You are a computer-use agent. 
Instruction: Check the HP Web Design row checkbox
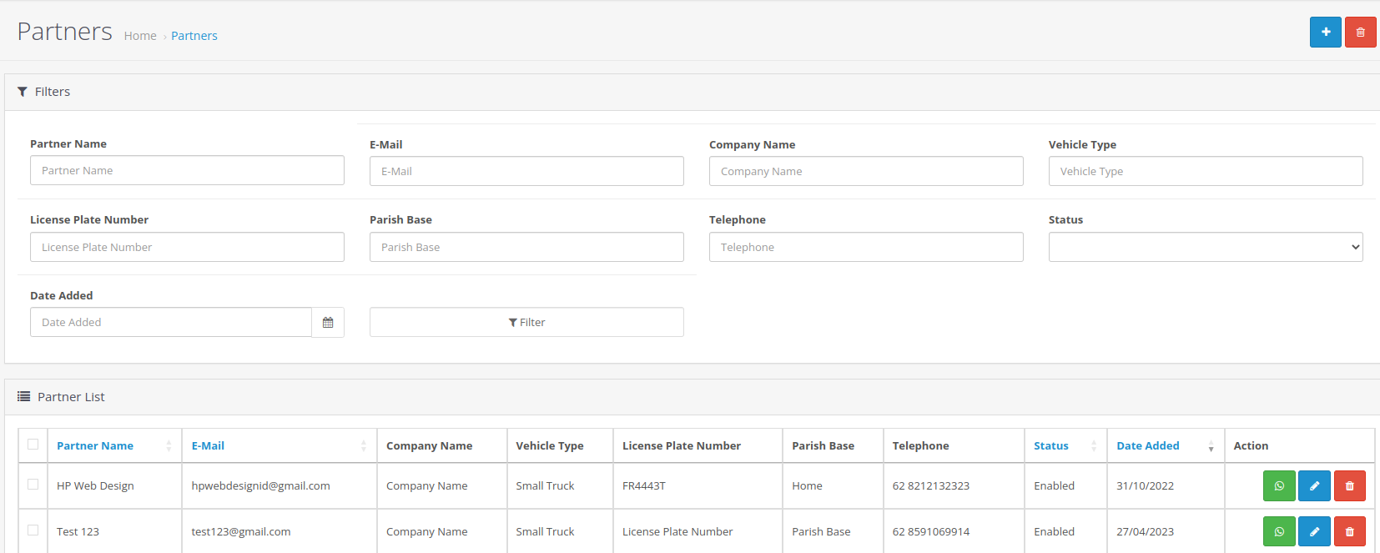[33, 485]
